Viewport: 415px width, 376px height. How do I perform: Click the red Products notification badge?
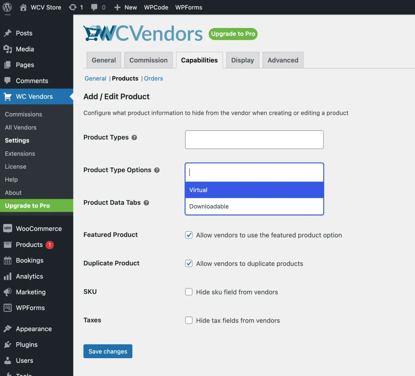click(x=49, y=245)
